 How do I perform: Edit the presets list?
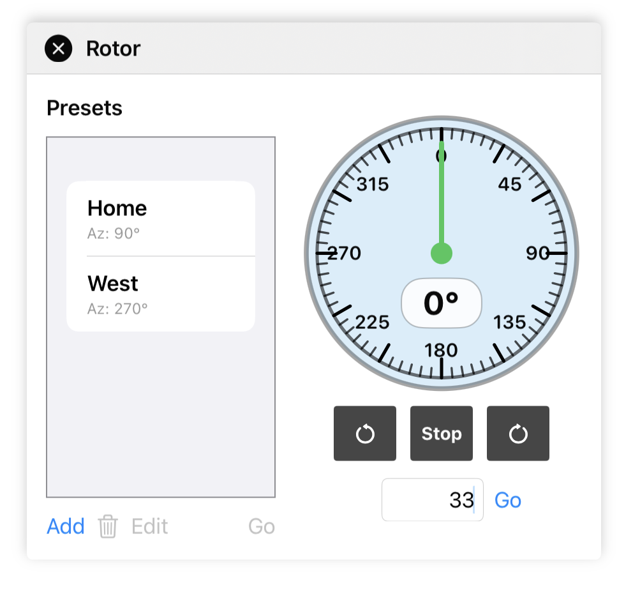click(x=149, y=526)
